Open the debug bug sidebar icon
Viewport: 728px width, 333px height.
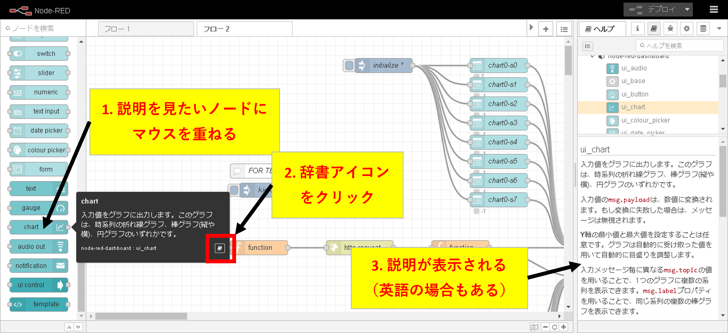click(x=670, y=29)
